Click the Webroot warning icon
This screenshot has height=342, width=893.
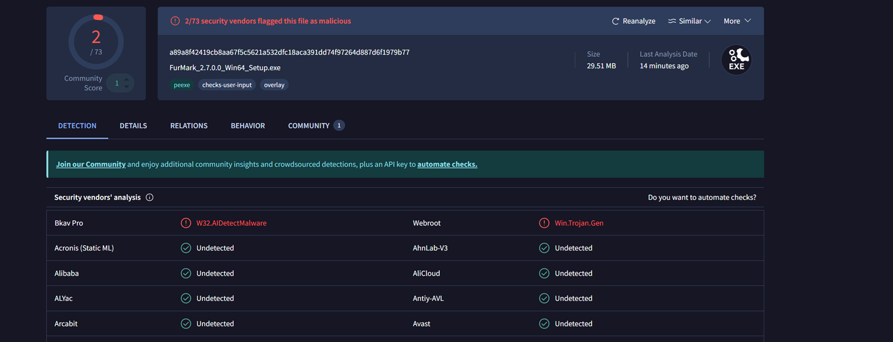tap(544, 223)
